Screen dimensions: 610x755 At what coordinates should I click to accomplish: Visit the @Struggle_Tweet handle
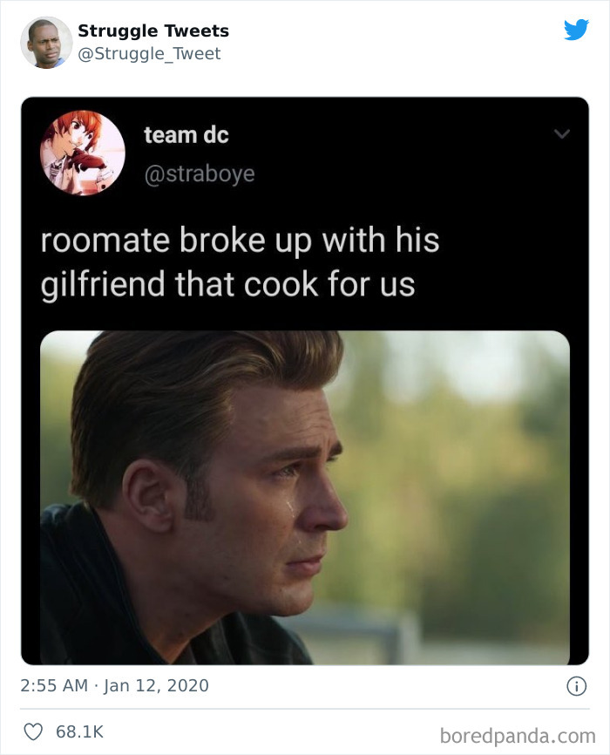pos(149,53)
